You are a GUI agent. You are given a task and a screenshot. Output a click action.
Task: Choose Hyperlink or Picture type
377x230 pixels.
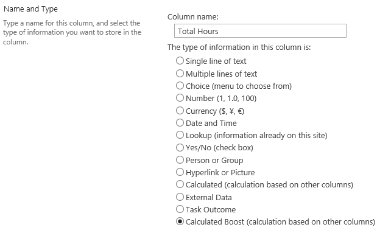click(x=180, y=172)
